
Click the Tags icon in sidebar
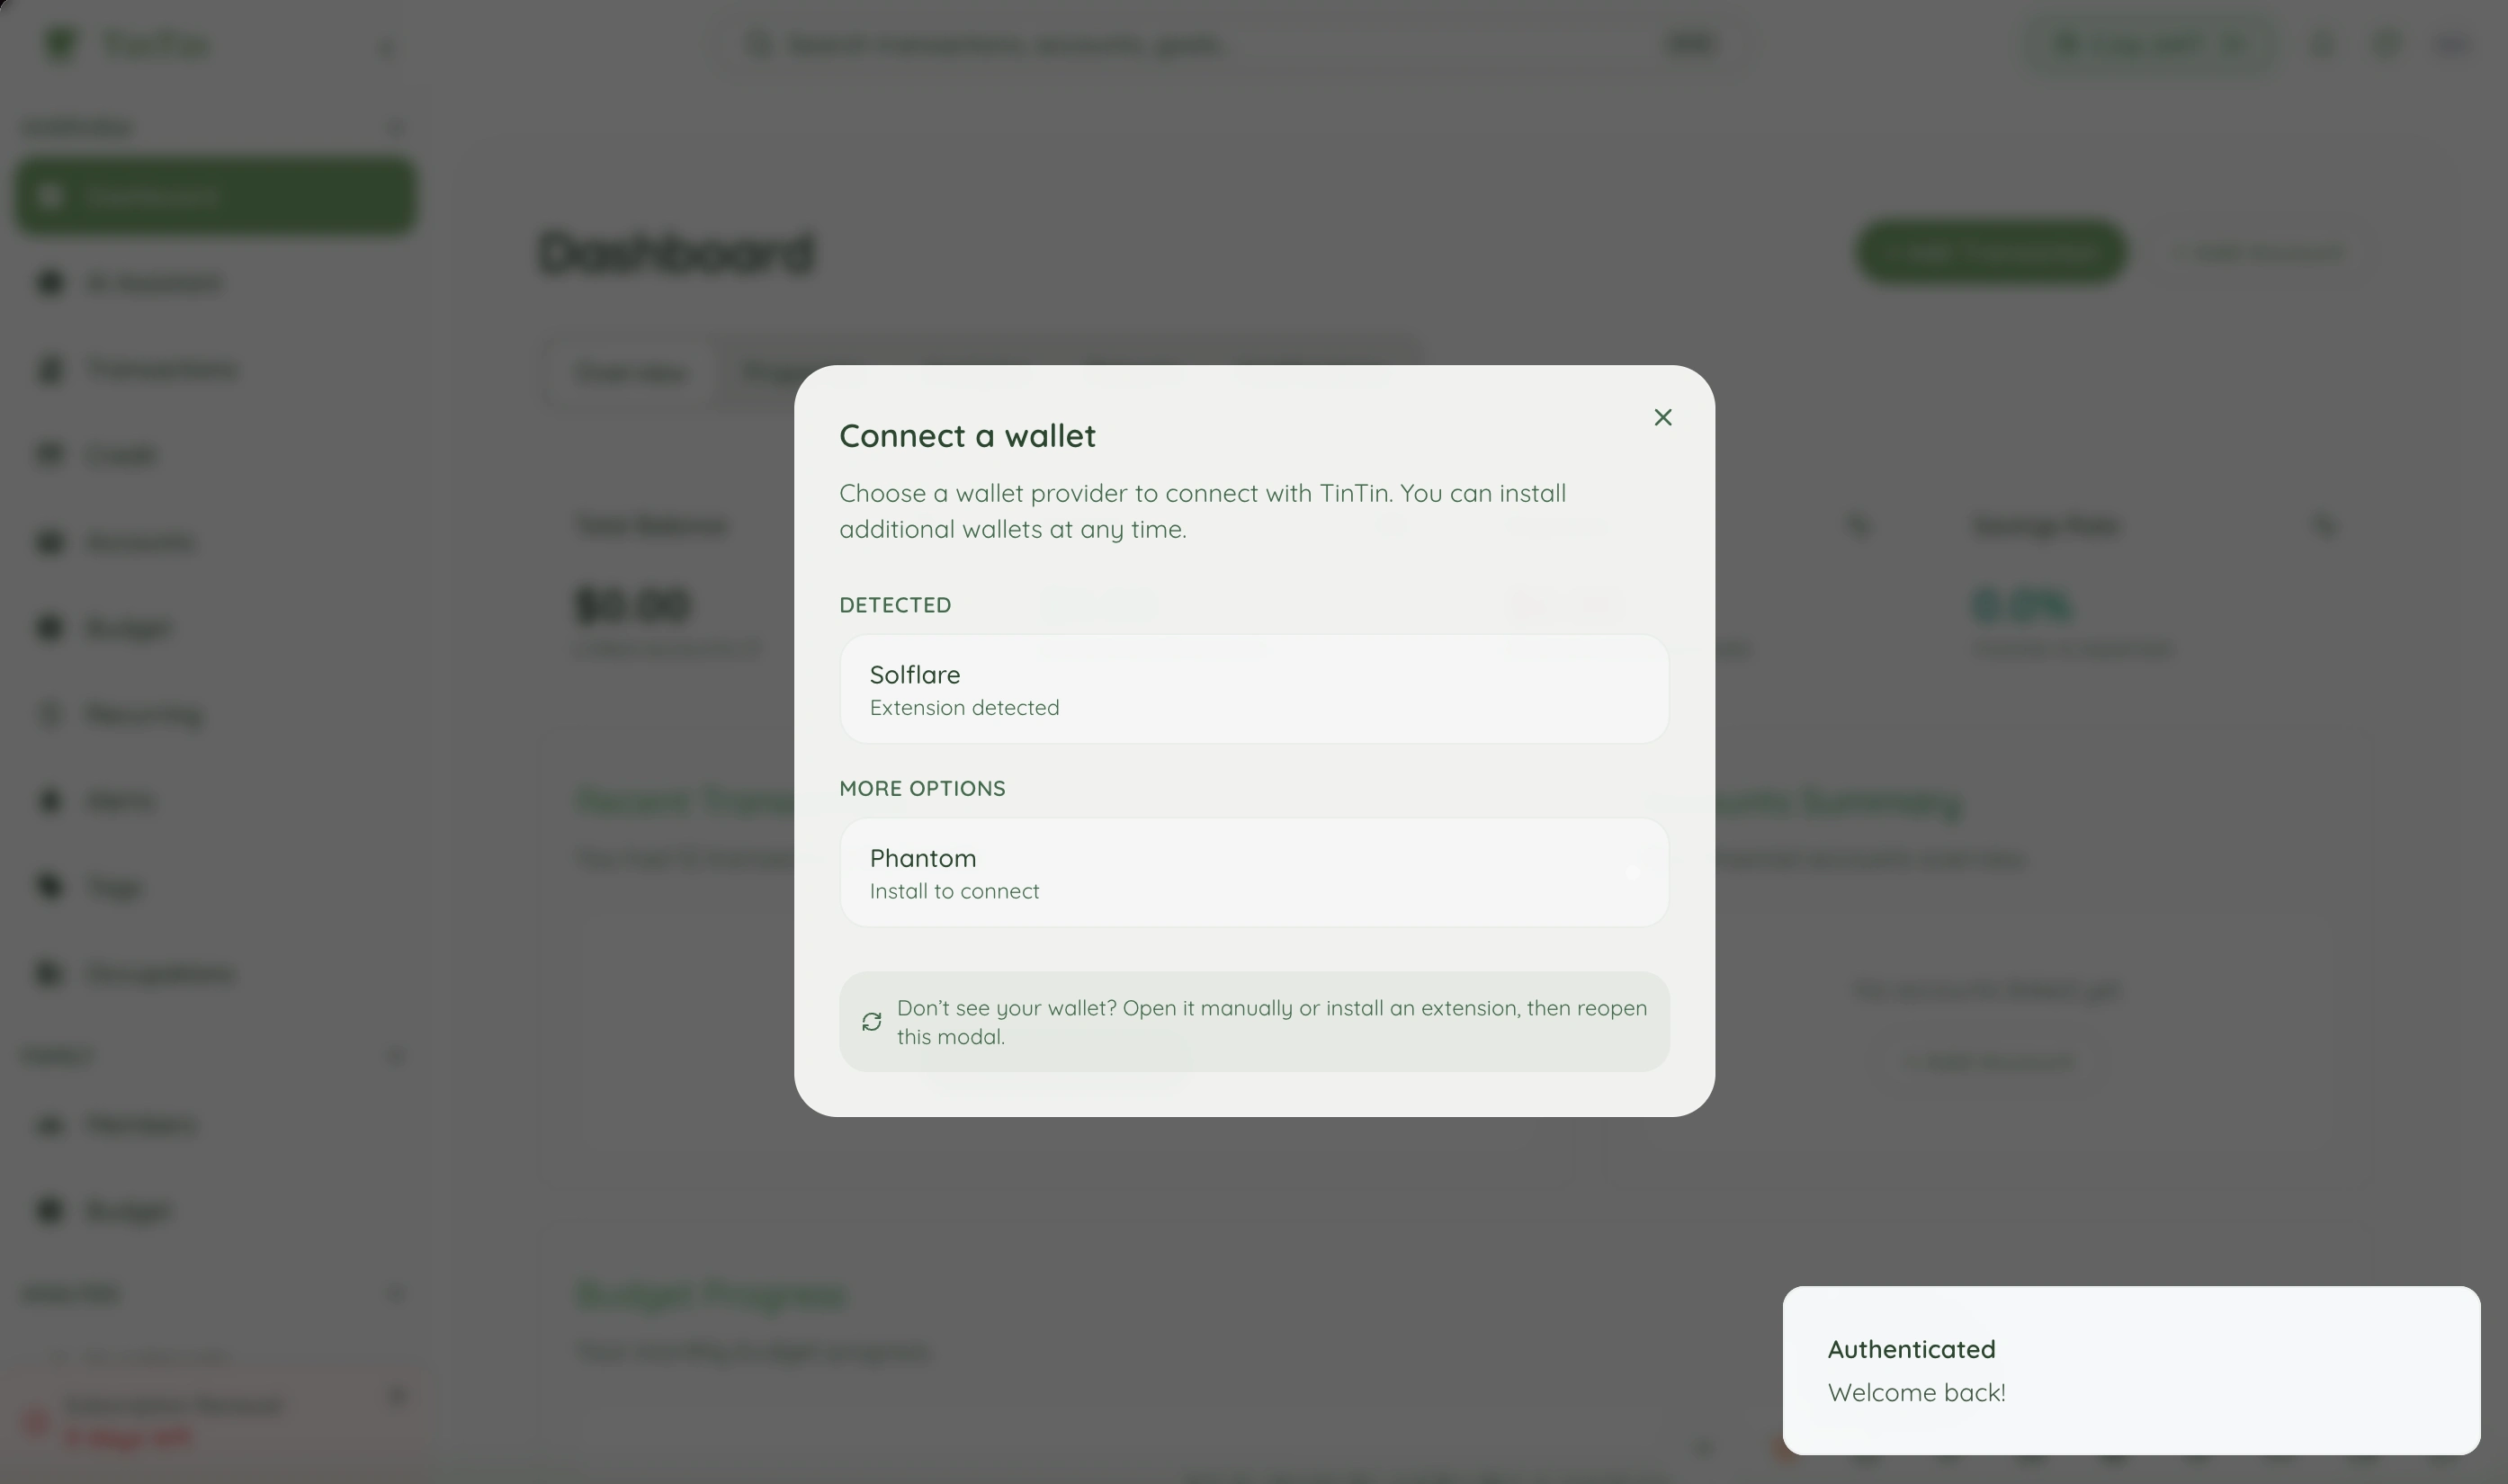(49, 887)
